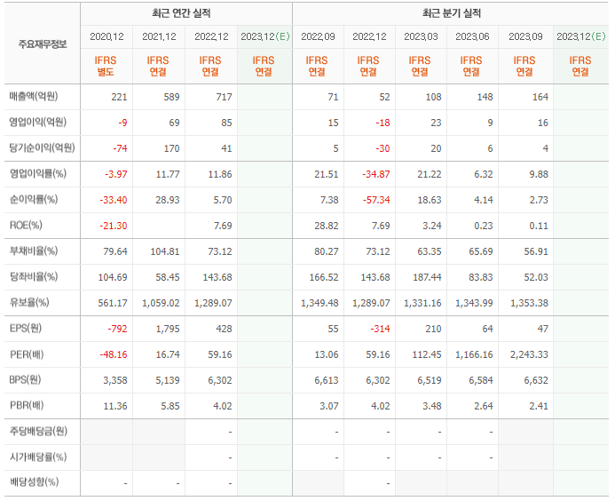615x501 pixels.
Task: Click the ROE value 28.82
Action: [327, 227]
